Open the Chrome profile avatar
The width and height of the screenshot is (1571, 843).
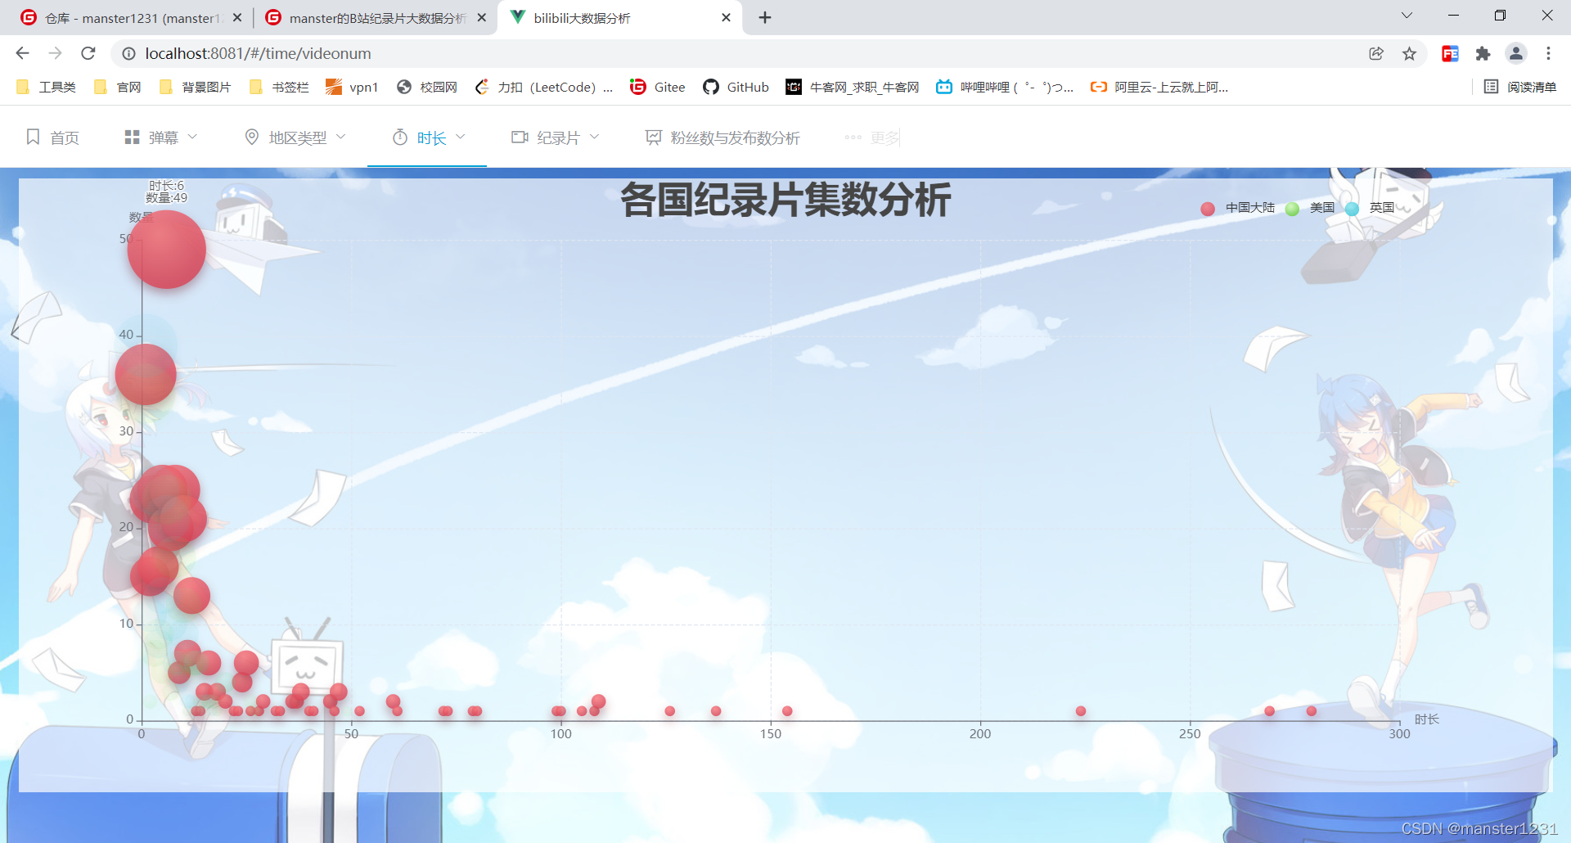(x=1516, y=53)
